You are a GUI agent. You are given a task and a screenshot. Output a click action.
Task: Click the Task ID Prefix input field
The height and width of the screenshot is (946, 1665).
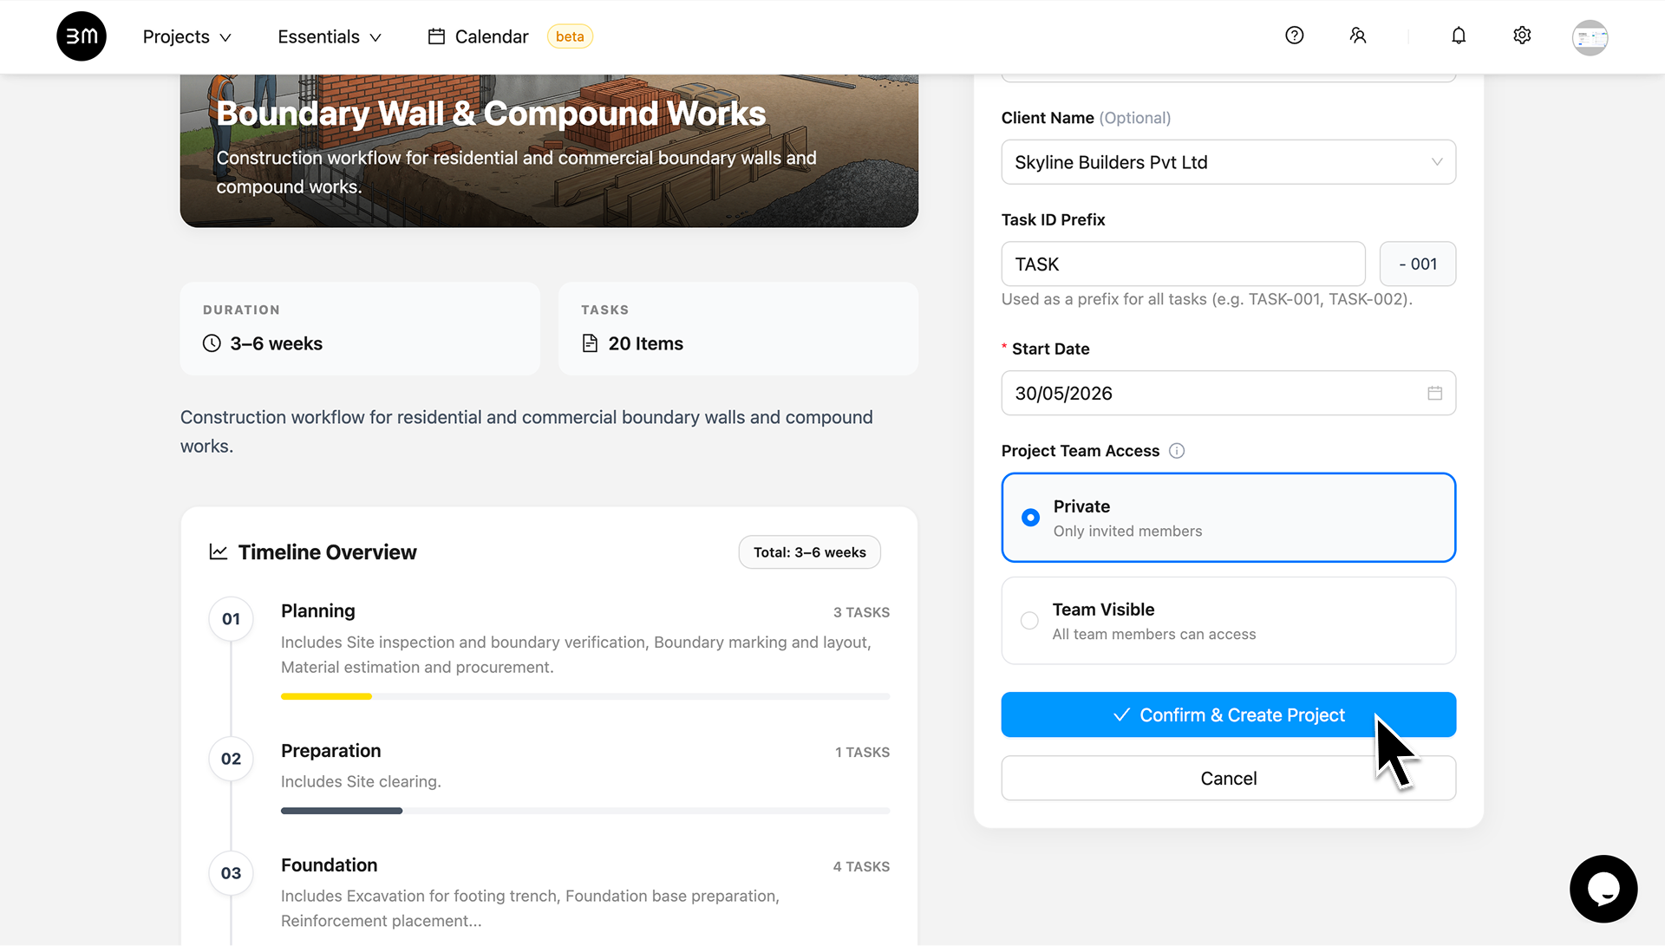(1183, 264)
